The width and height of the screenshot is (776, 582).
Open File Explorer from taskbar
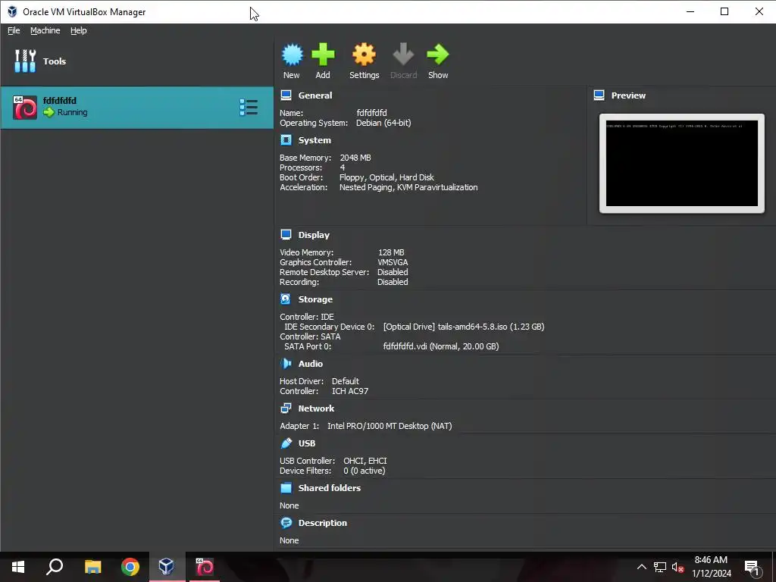(x=92, y=567)
